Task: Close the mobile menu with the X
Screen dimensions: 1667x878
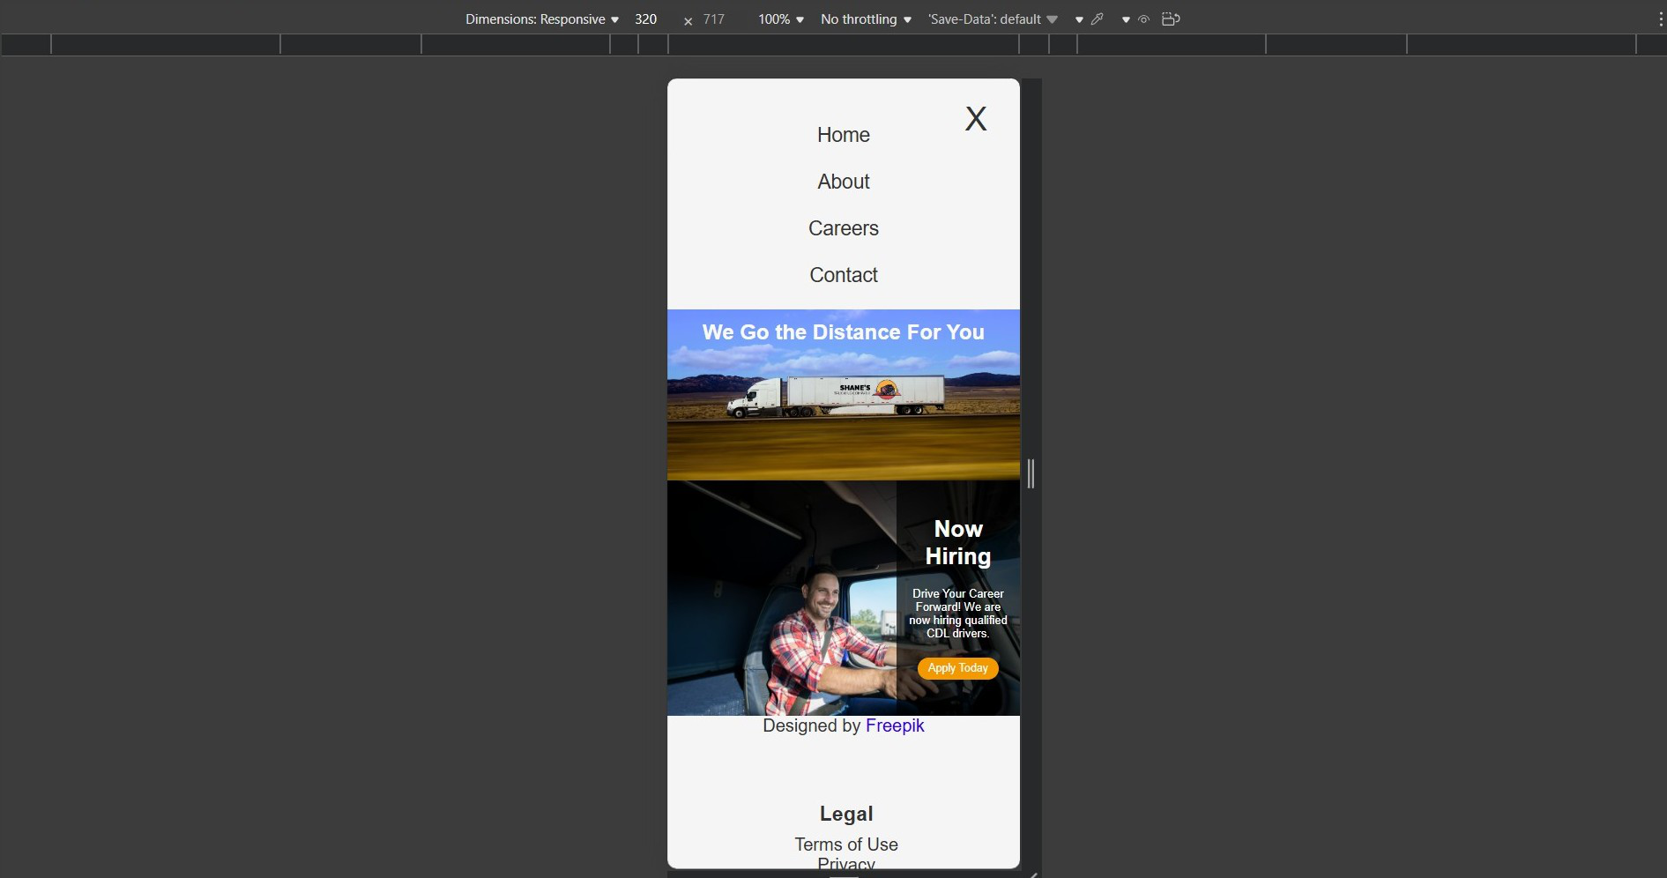Action: tap(975, 119)
